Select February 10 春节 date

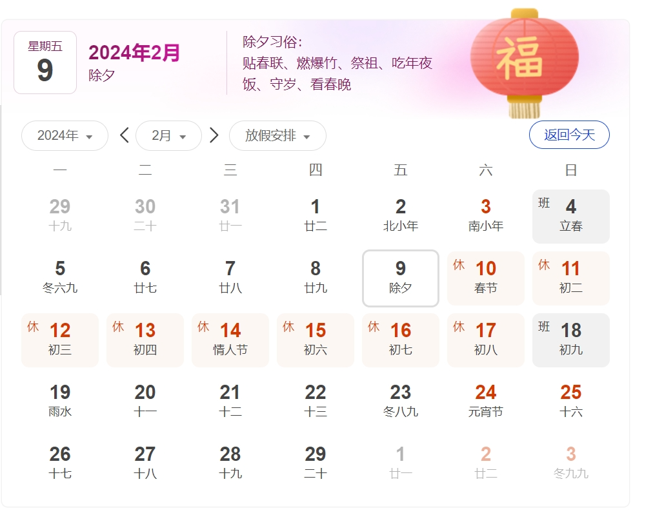coord(486,278)
